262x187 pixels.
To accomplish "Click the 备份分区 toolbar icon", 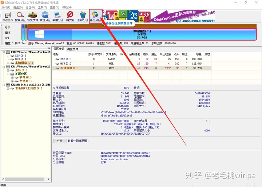I will pos(95,16).
